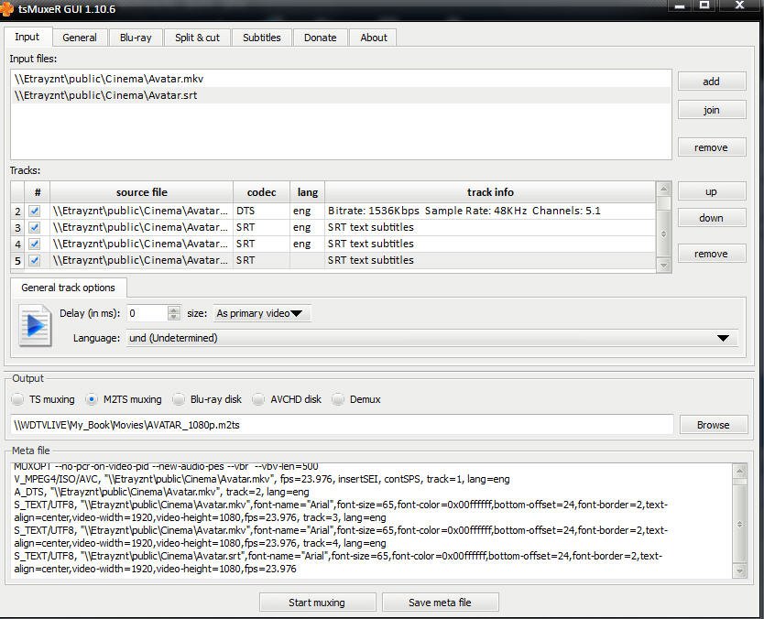Go to the Split & cut tab
This screenshot has width=764, height=619.
tap(197, 38)
